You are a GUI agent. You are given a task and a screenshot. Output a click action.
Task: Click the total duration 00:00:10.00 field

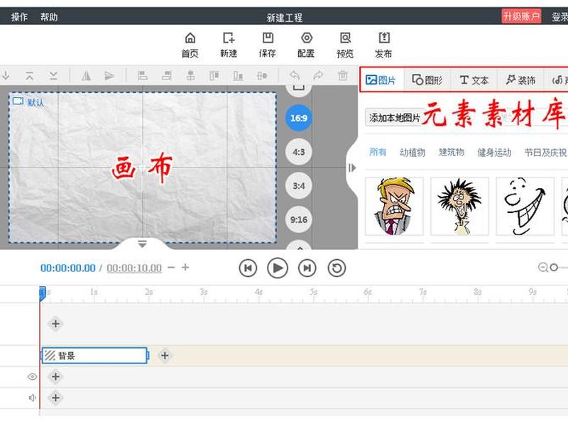pos(134,268)
